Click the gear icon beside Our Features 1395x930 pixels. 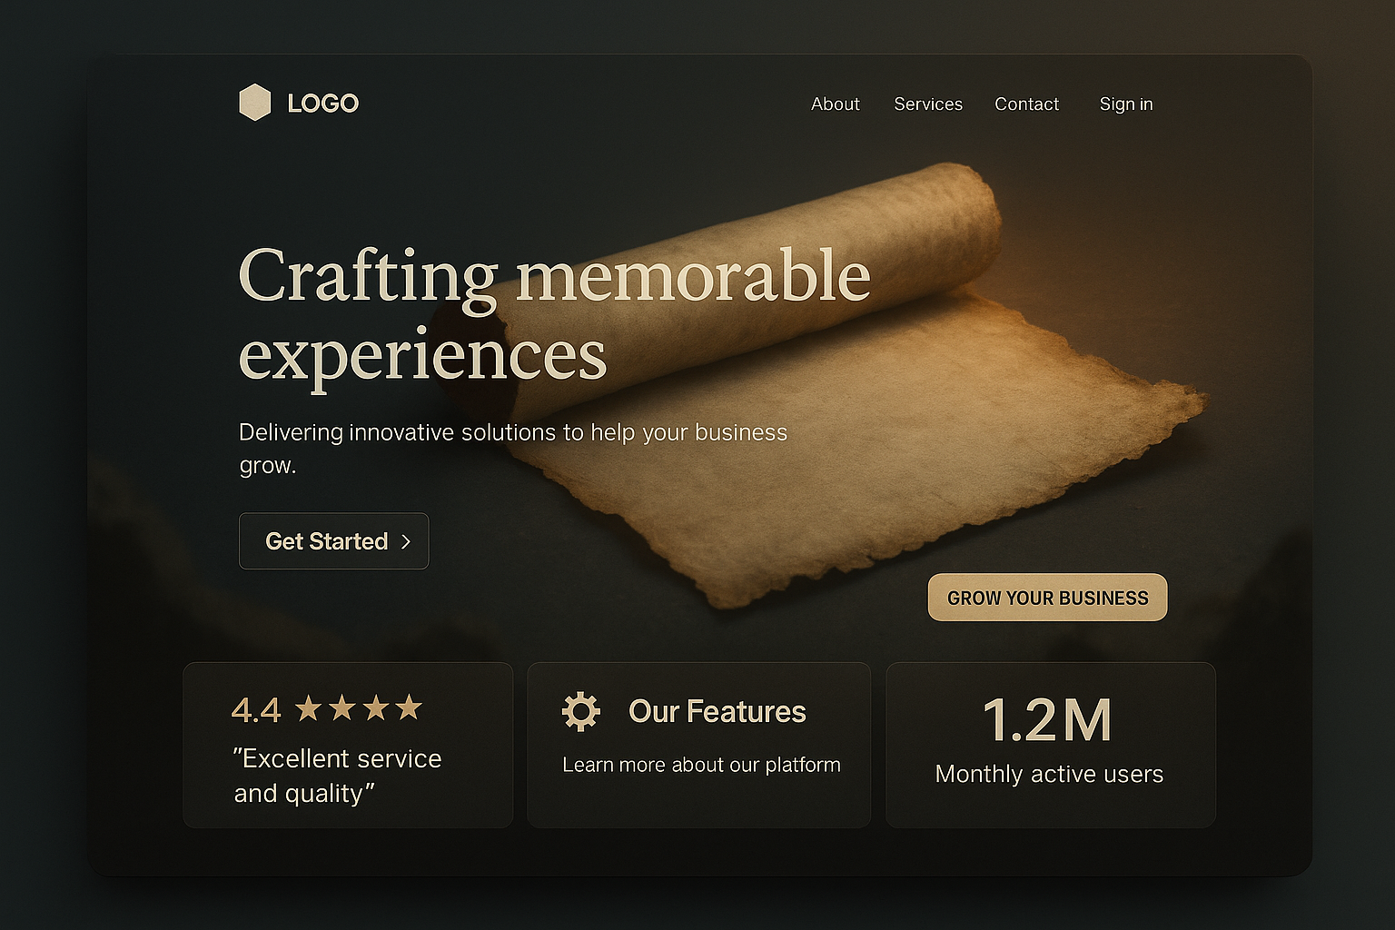pyautogui.click(x=581, y=712)
